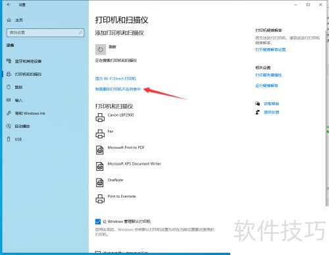Open 打开疑难解答设置 link
Viewport: 329px width, 255px height.
270,49
